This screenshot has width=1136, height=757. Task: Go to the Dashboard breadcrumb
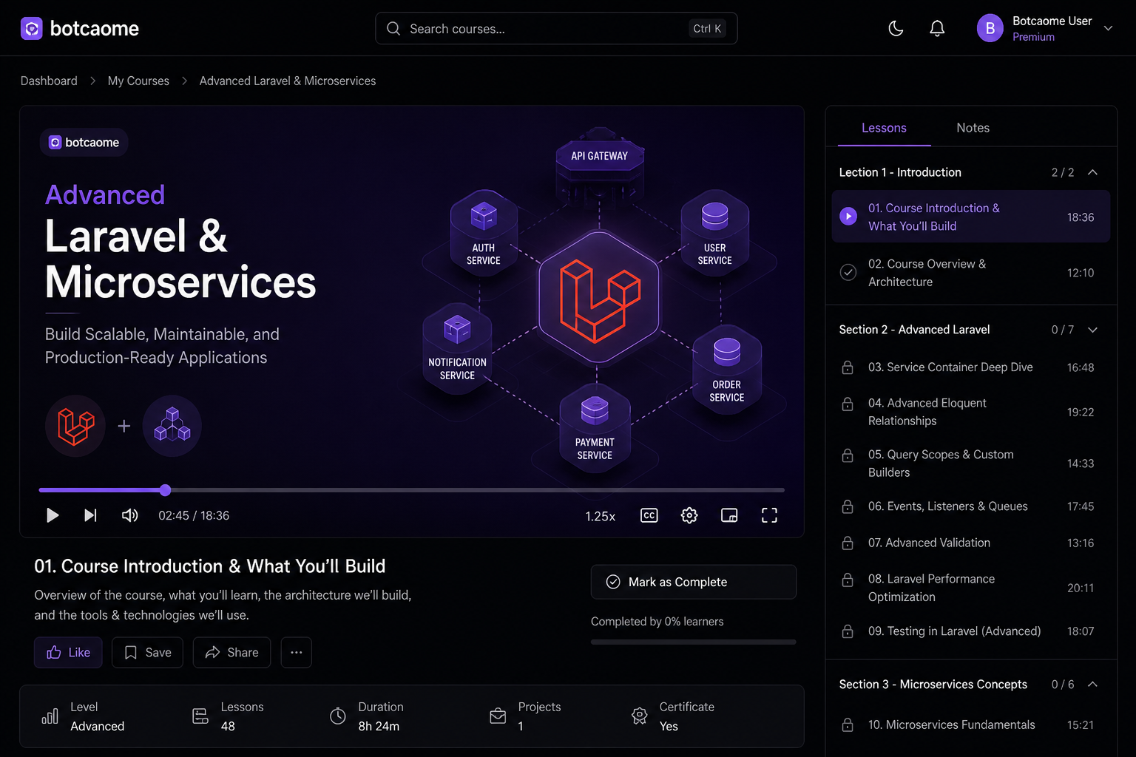coord(49,81)
